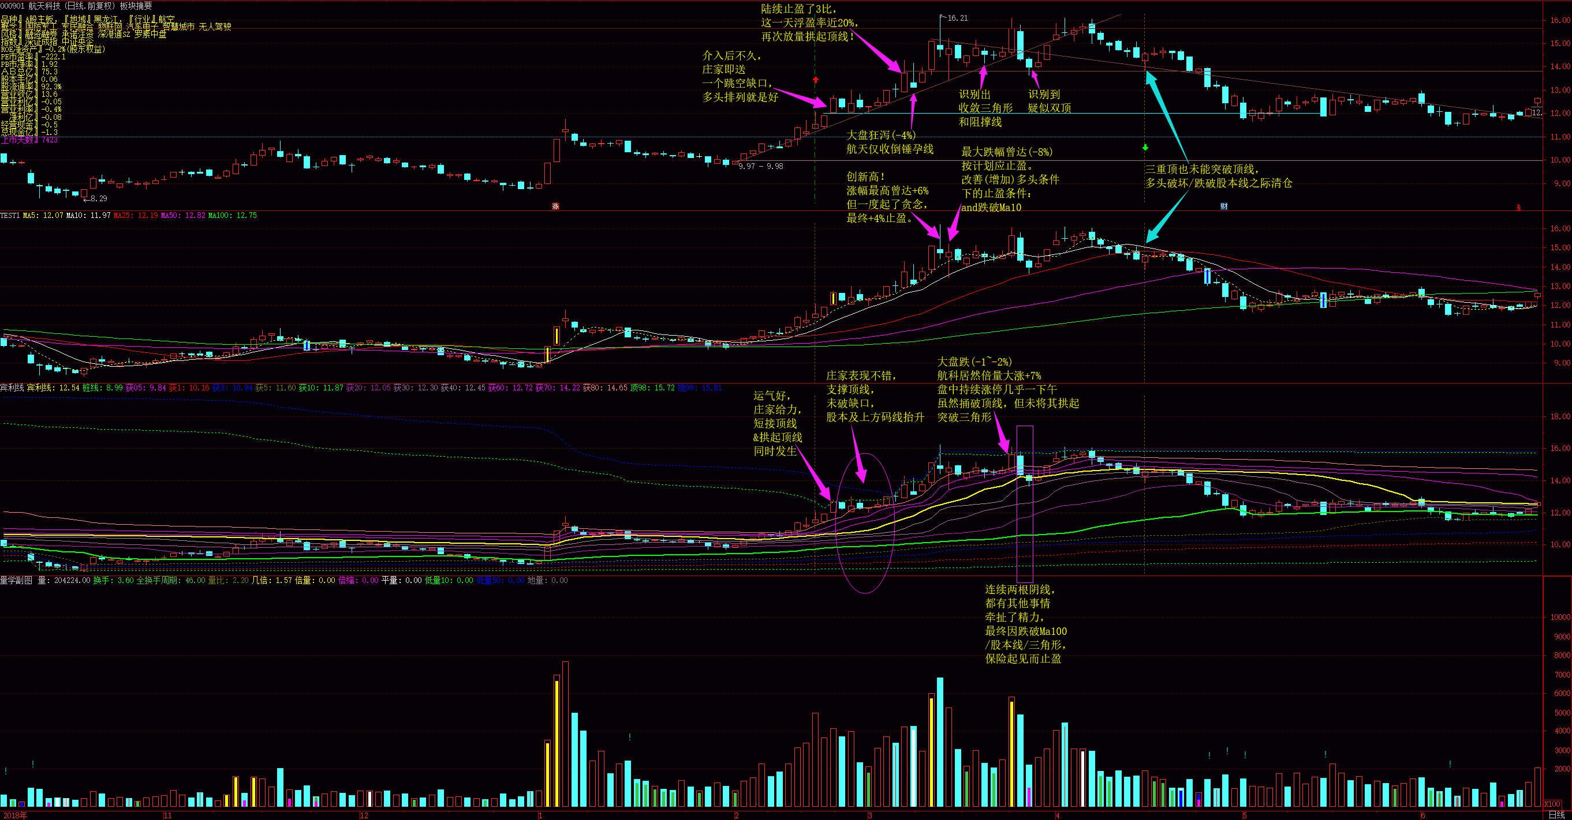Click the 股流通率 92.3% info line
This screenshot has width=1572, height=820.
31,86
